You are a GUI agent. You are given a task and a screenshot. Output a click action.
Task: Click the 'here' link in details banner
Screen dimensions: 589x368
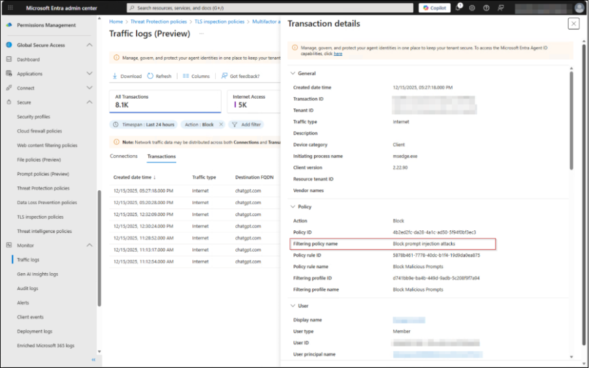pos(337,54)
